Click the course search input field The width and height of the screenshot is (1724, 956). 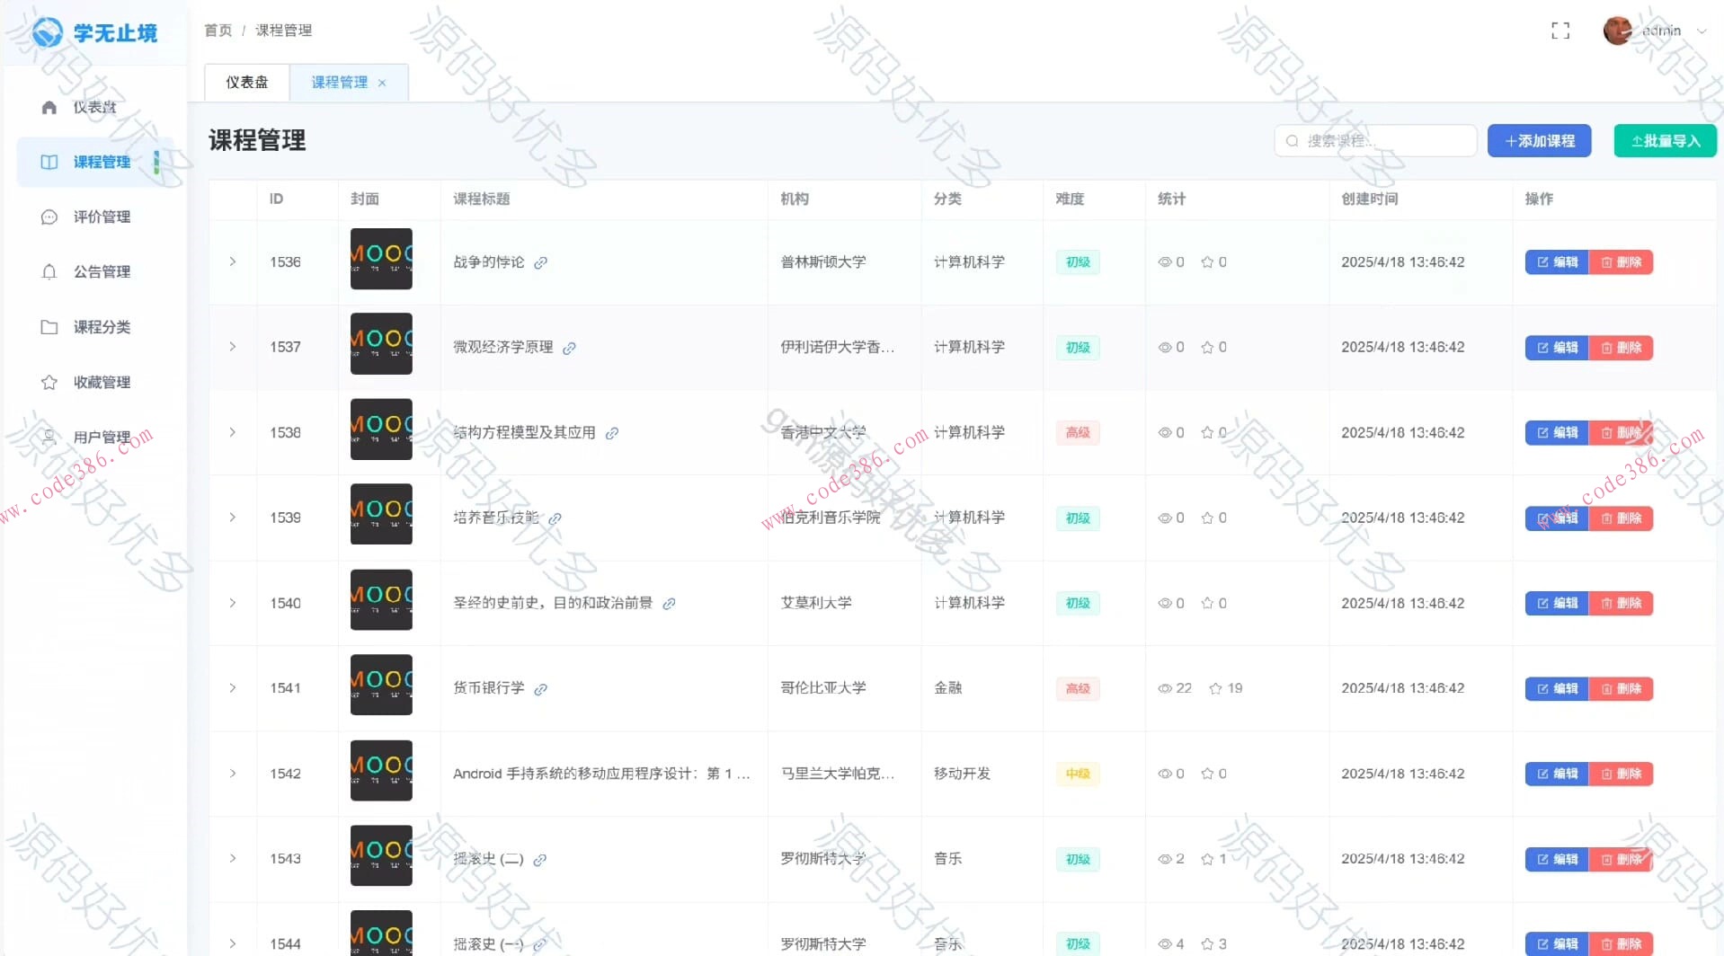[1375, 140]
